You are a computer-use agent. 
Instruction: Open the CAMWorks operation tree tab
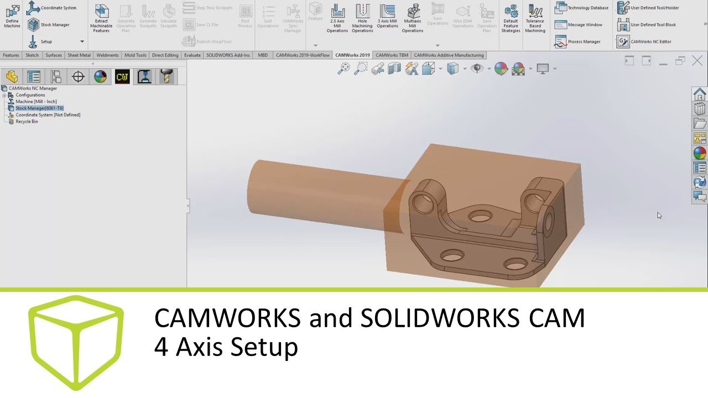(144, 77)
